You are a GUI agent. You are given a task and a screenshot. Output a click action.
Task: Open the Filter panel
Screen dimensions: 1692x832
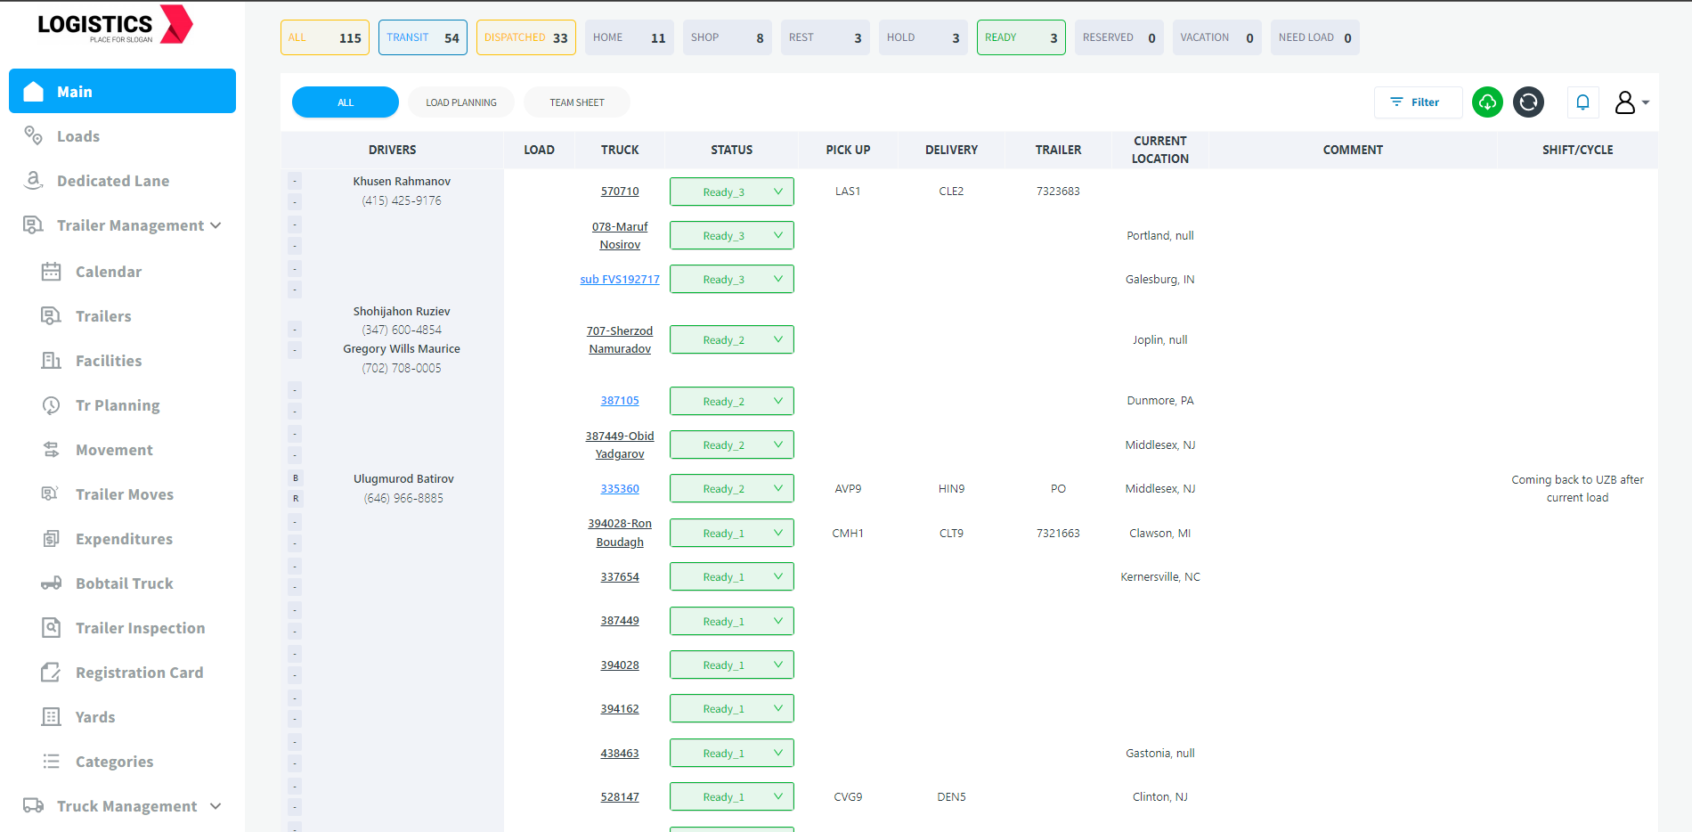[x=1418, y=102]
